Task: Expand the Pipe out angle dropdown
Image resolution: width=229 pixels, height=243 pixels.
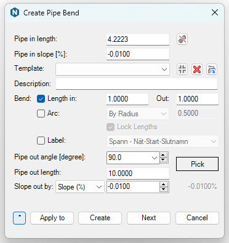Action: coord(154,157)
